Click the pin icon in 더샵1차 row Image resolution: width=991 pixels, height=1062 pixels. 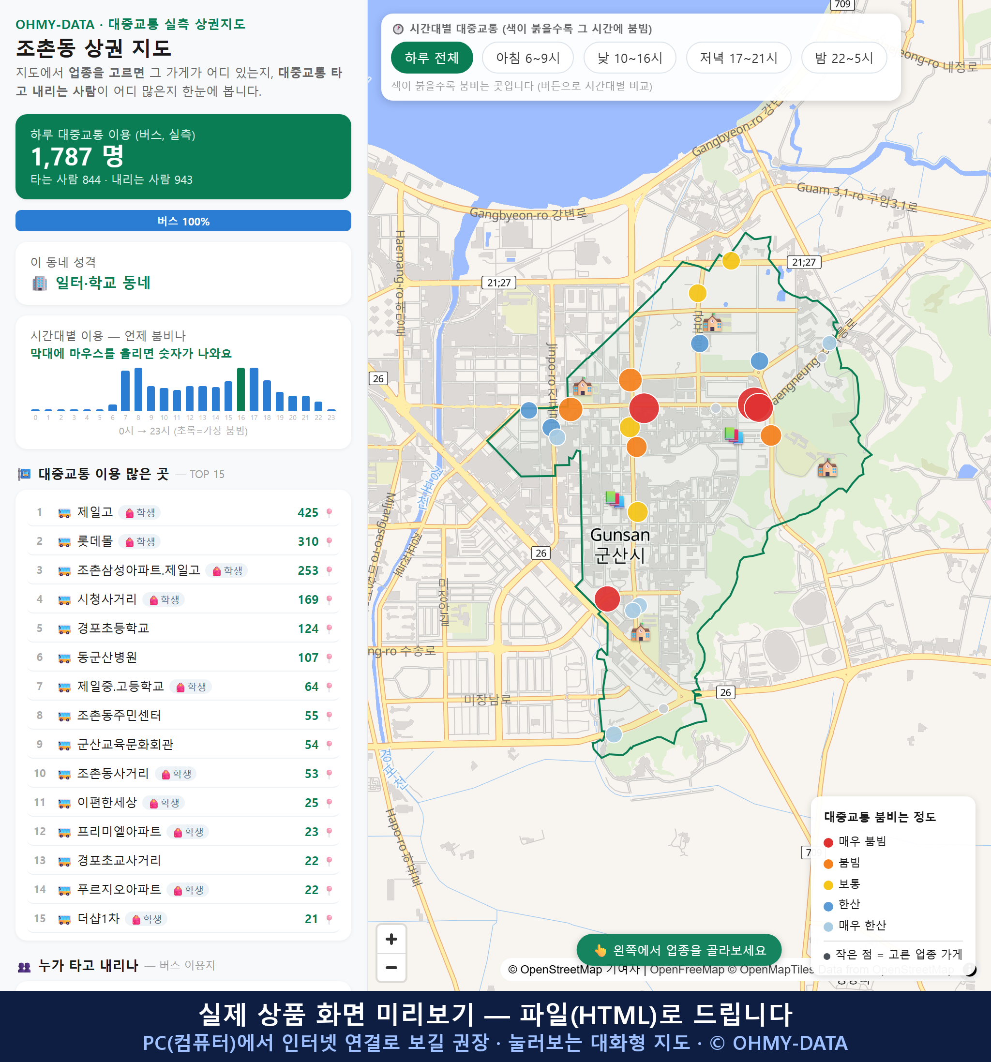point(329,919)
